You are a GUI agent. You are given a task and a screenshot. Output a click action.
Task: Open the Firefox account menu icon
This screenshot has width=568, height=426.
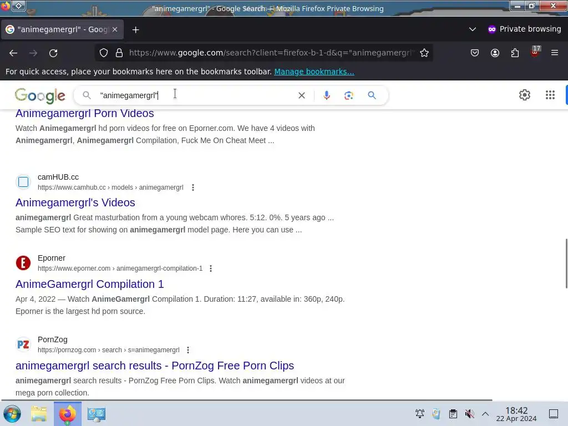click(495, 53)
